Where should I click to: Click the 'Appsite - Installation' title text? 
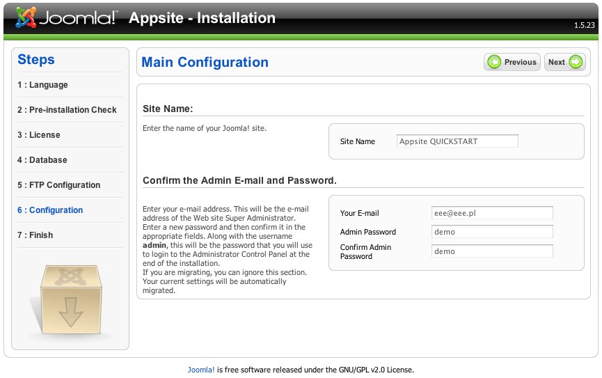202,18
